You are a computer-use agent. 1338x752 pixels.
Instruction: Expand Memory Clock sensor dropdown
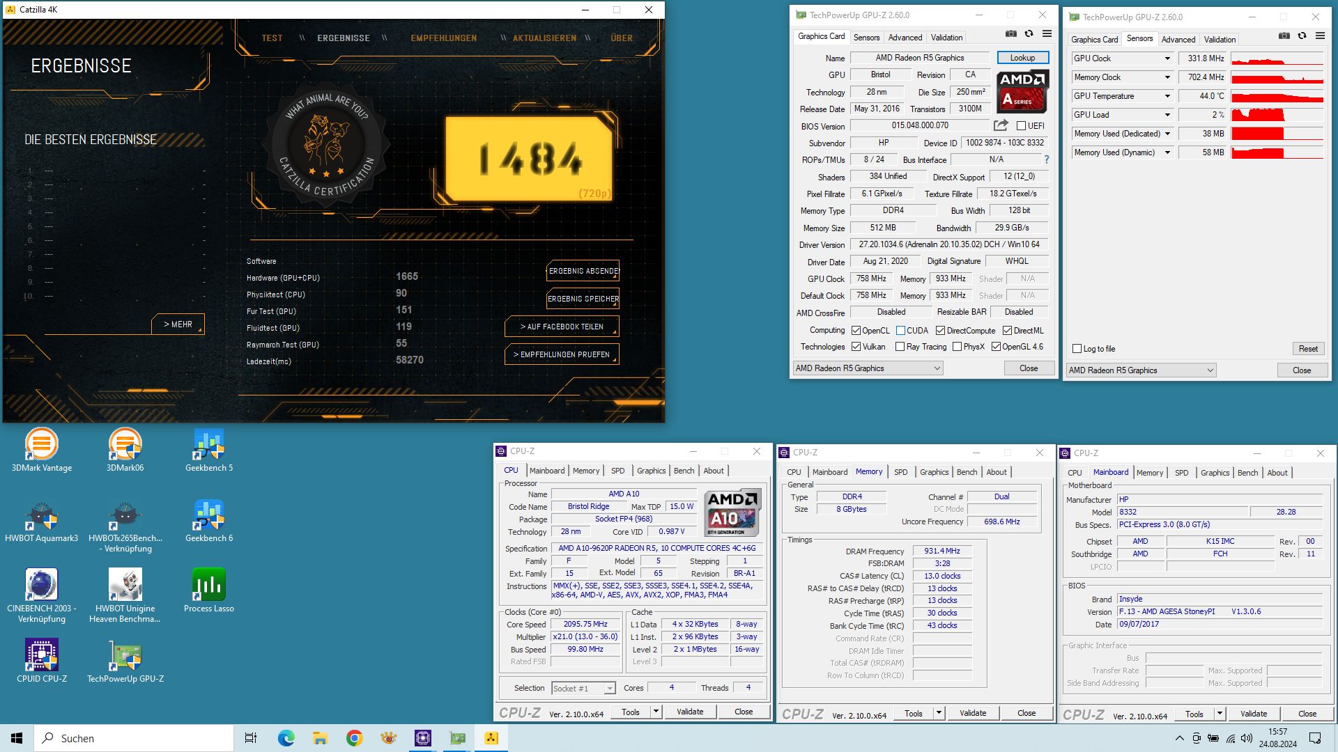point(1167,77)
